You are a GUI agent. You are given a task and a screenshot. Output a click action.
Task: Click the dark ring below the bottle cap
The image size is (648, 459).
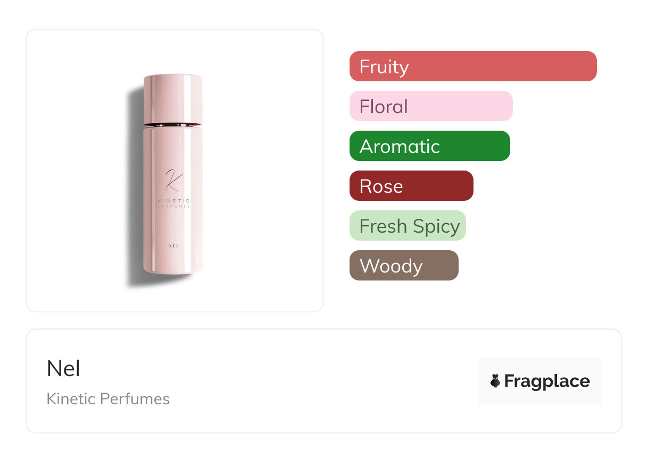click(172, 125)
